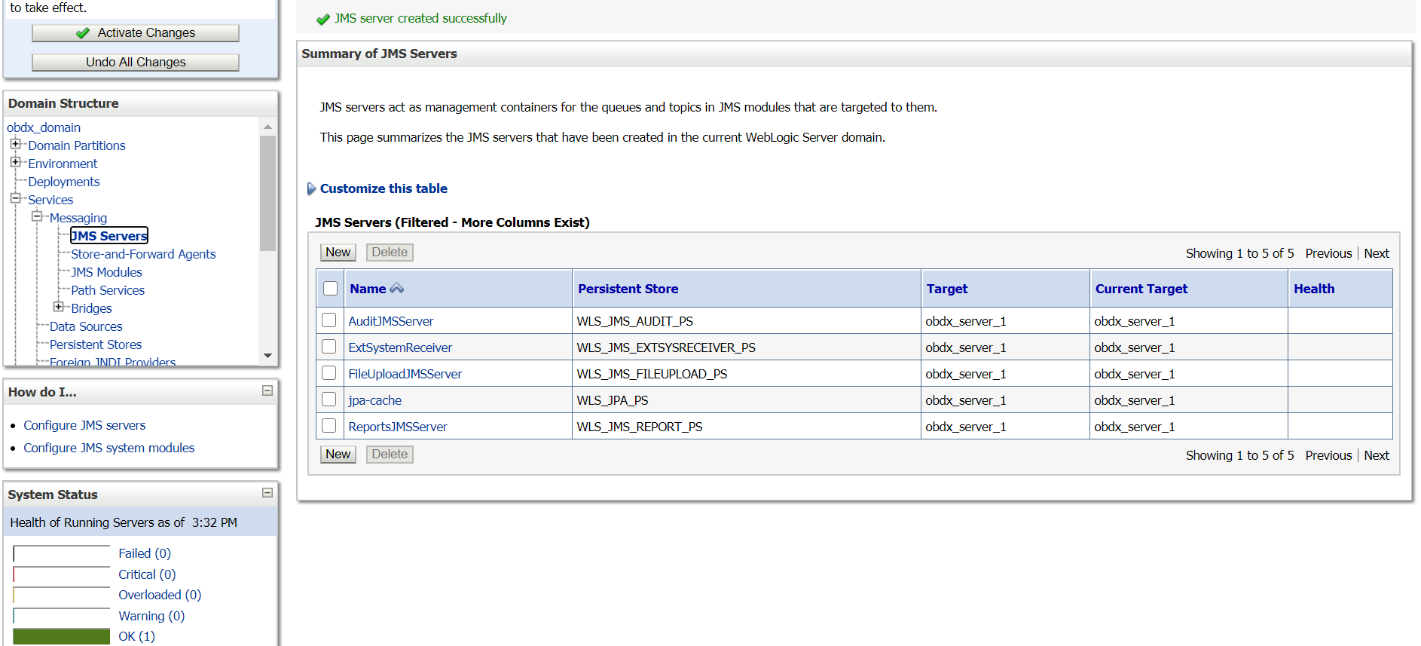Click the Customize this table arrow icon

click(x=311, y=189)
